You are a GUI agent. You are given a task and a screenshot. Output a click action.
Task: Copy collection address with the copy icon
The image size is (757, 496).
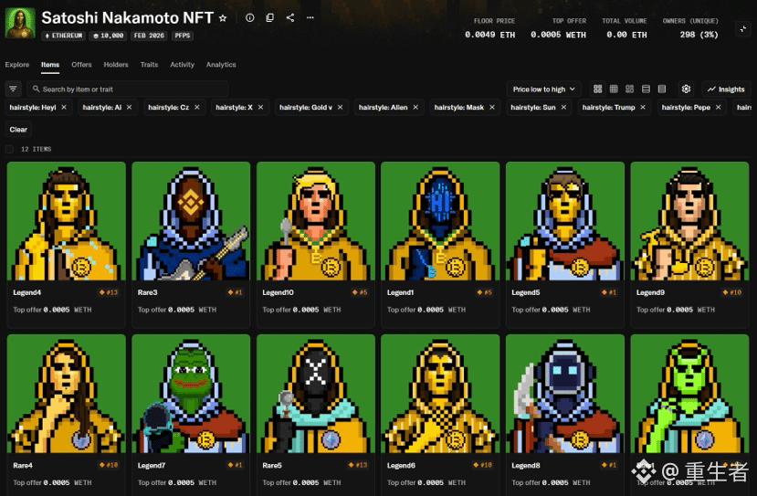point(270,18)
